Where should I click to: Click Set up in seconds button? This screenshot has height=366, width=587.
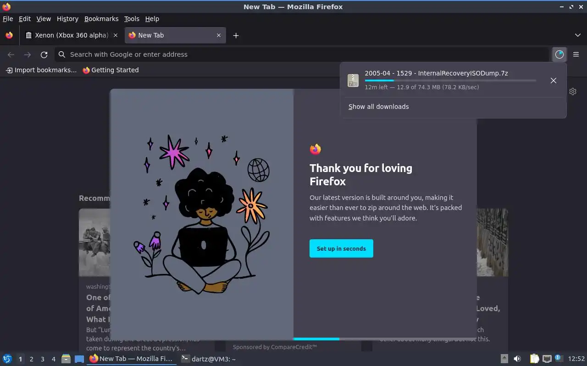coord(341,248)
